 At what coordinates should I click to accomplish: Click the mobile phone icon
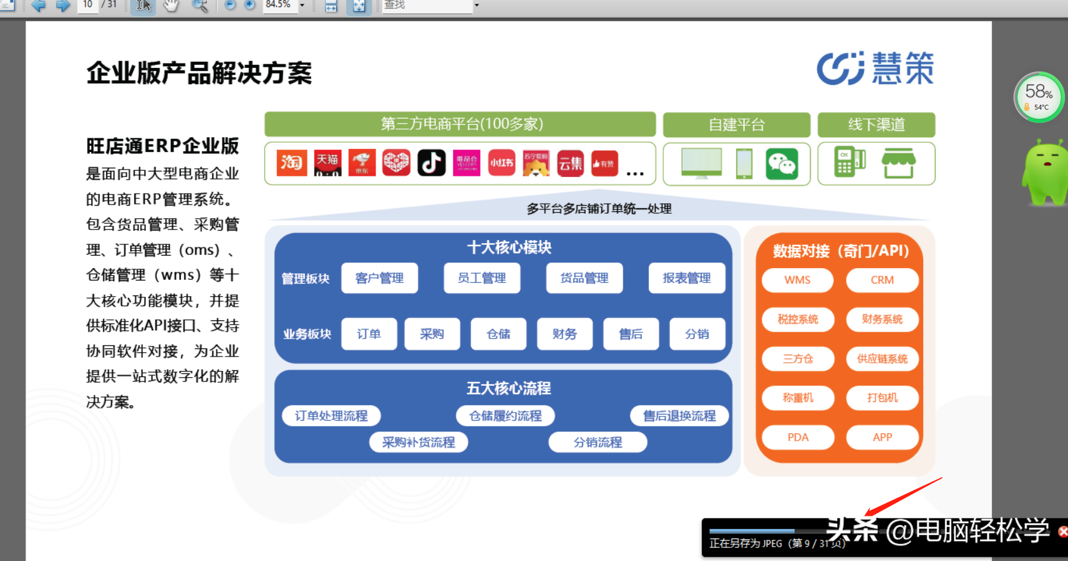pos(744,164)
